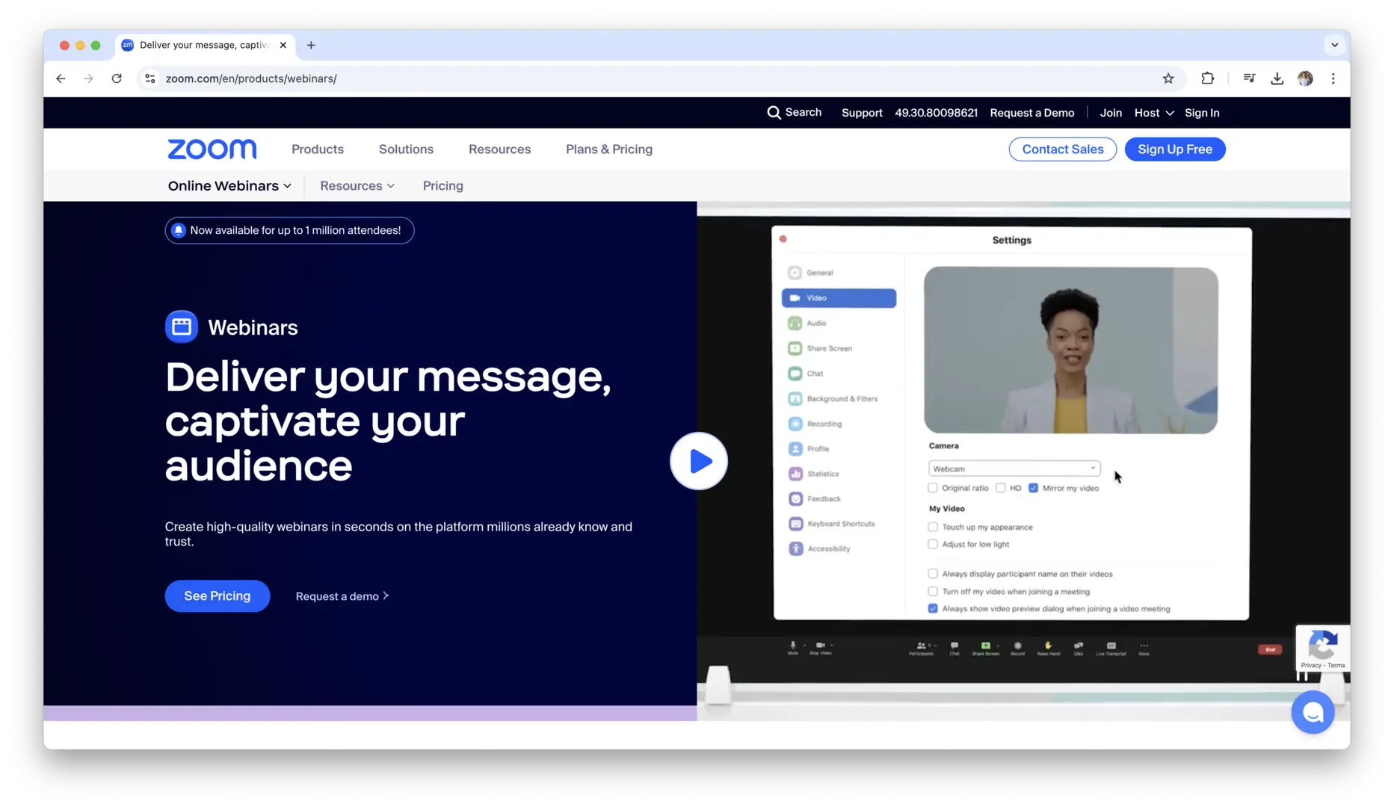This screenshot has width=1394, height=807.
Task: Go back to the previous page
Action: coord(61,78)
